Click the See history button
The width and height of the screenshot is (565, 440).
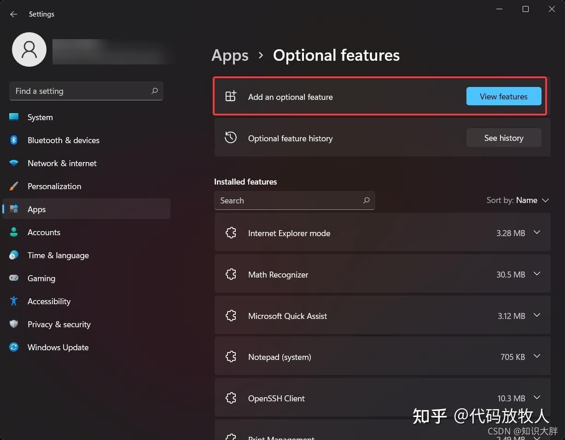pos(503,138)
